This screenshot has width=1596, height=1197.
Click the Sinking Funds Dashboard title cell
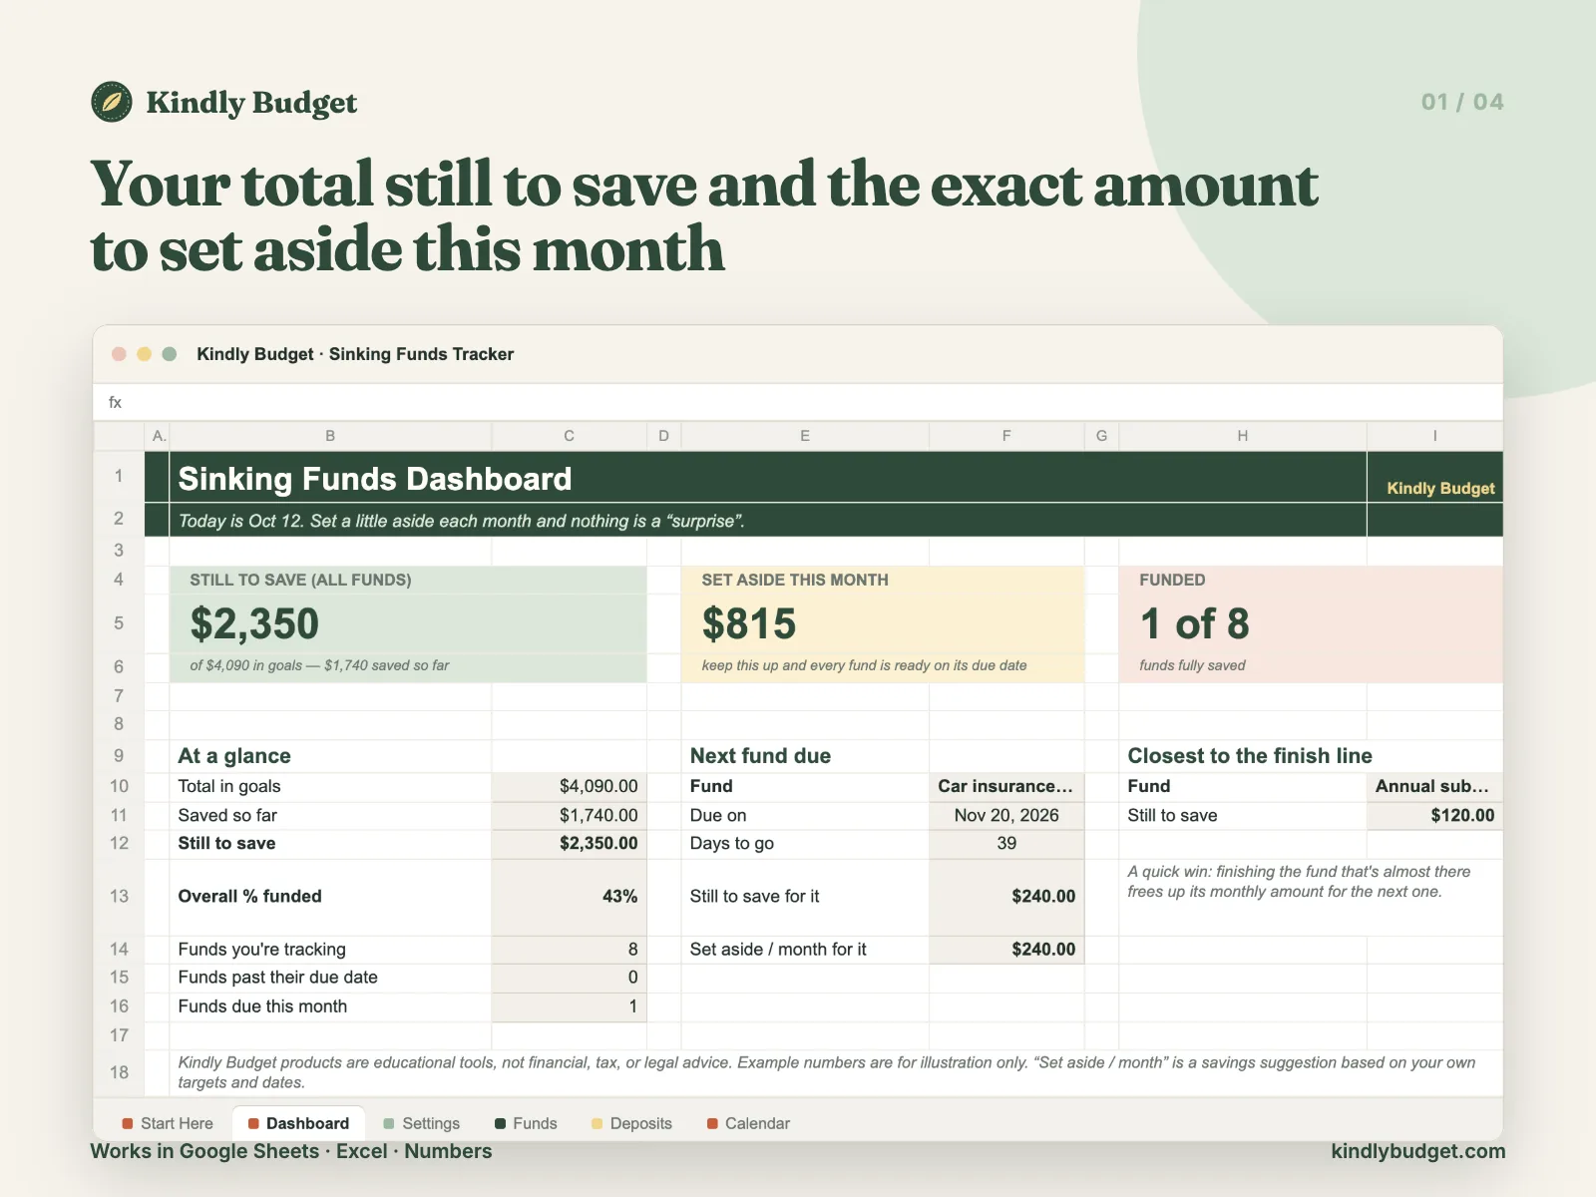click(768, 478)
